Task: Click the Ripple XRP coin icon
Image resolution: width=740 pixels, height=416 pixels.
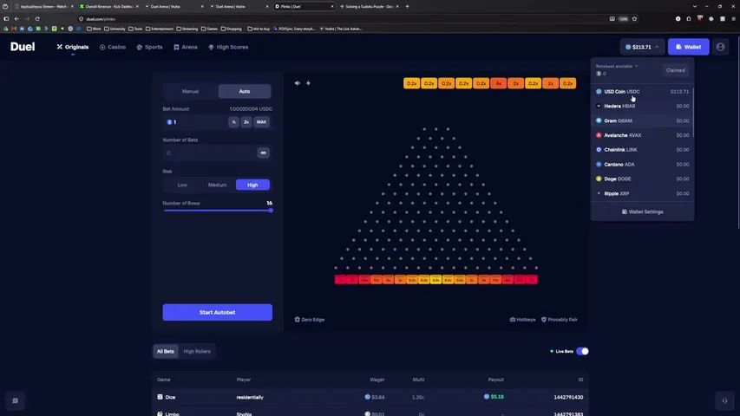Action: (x=599, y=193)
